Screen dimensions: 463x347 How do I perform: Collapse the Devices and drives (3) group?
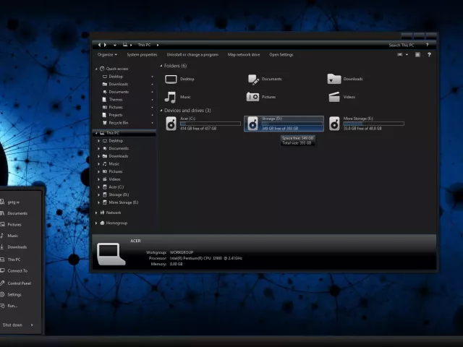click(161, 111)
